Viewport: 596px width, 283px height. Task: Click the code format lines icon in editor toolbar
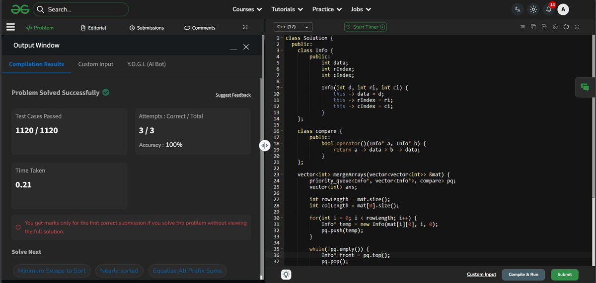pos(522,27)
